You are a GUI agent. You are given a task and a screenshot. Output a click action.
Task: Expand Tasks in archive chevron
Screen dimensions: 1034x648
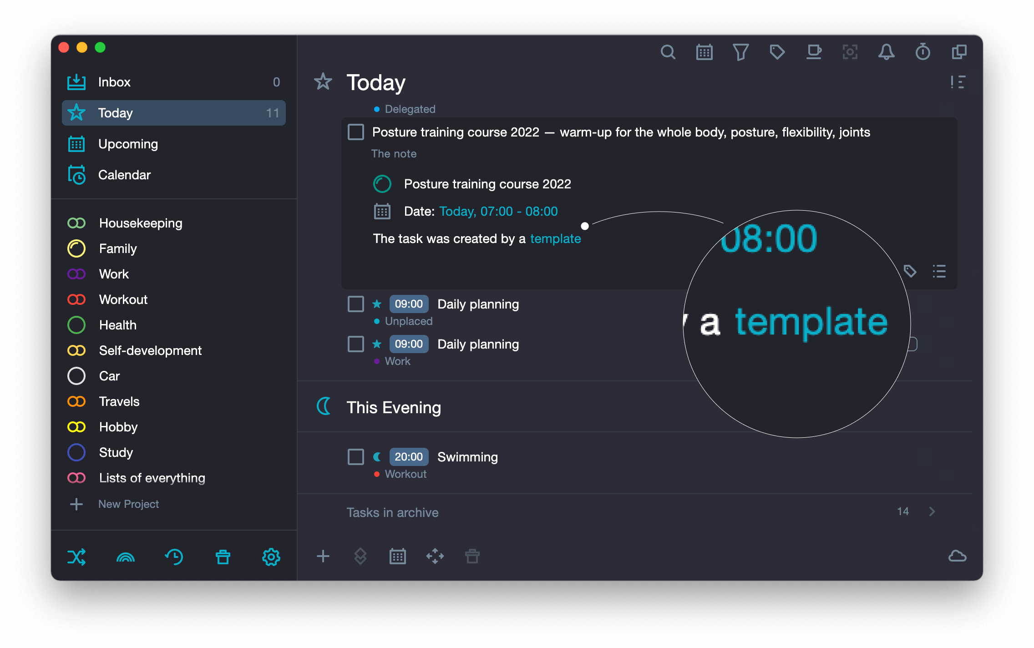coord(932,511)
